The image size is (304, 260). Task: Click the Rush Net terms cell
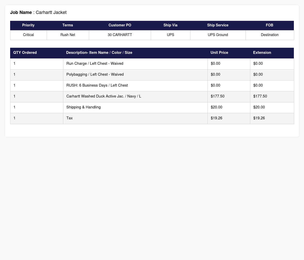[x=68, y=35]
